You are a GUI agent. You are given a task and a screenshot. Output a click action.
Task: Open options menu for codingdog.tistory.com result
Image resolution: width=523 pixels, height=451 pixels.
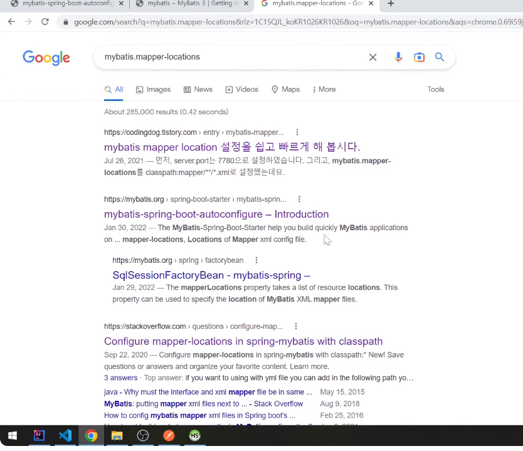[x=297, y=132]
